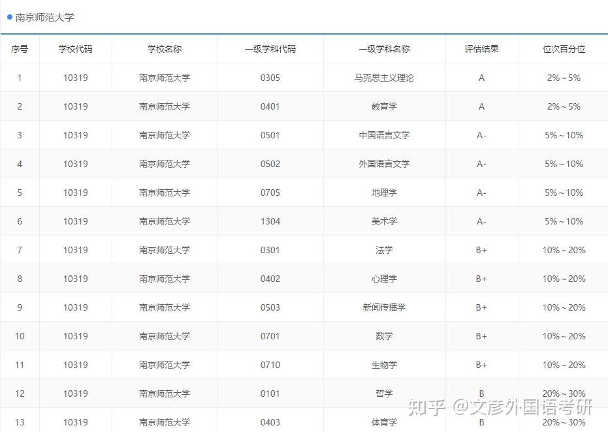
Task: Click the A- result in 中国语言文学 row
Action: click(481, 135)
